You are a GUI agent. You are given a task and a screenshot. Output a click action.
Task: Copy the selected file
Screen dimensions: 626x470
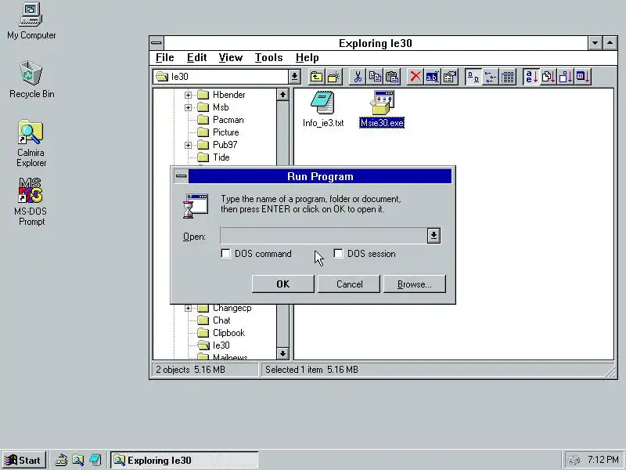coord(375,76)
